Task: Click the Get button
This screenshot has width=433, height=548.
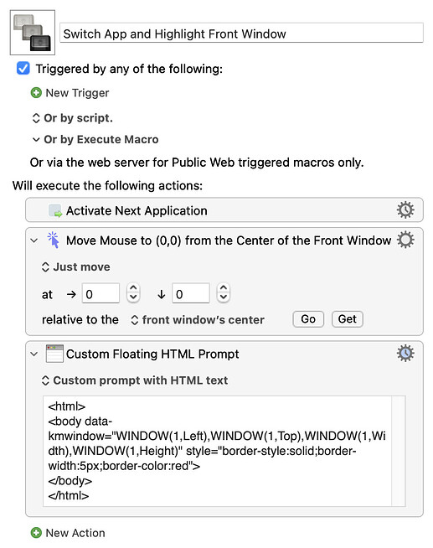Action: [x=348, y=319]
